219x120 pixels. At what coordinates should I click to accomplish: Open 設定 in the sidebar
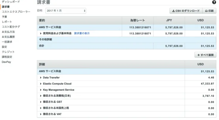pos(4,47)
